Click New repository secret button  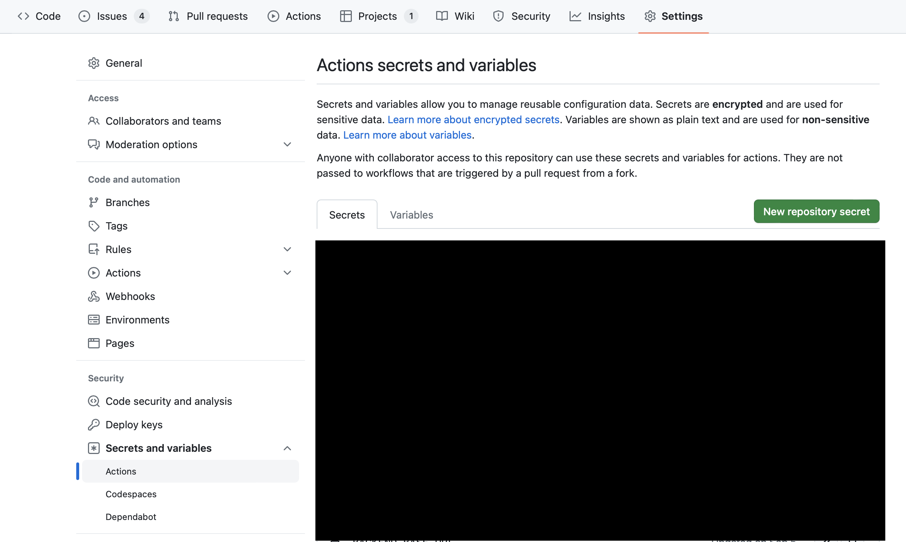point(817,211)
